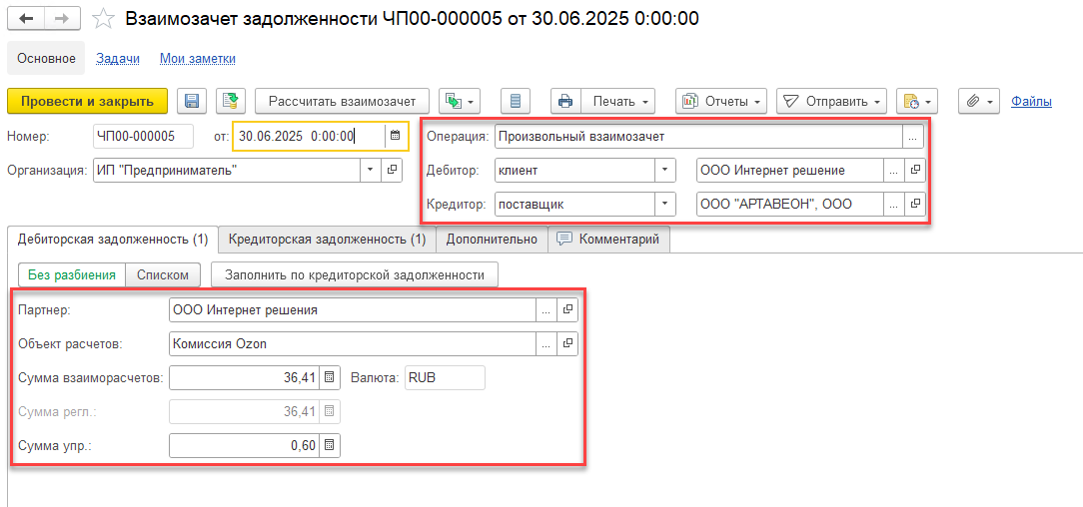This screenshot has height=507, width=1083.
Task: Open the Организация record via its open icon
Action: tap(394, 170)
